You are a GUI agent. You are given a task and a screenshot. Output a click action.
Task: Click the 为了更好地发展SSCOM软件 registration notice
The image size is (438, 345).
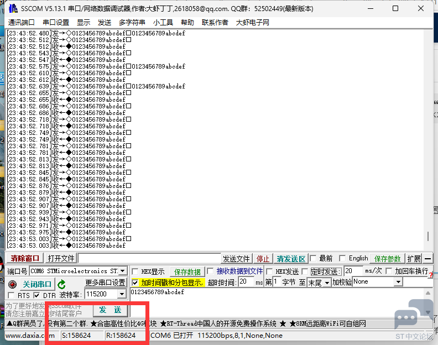point(43,310)
